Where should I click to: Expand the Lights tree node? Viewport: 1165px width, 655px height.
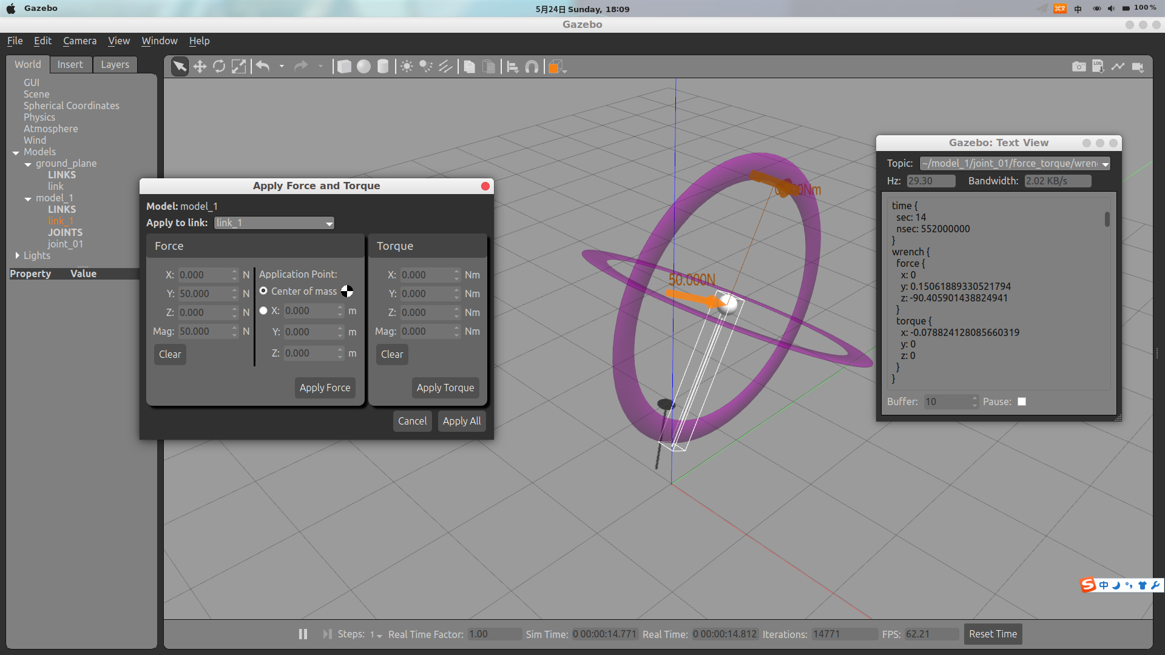[x=17, y=255]
